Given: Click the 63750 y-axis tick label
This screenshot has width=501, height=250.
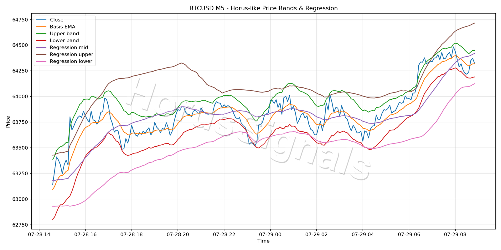Looking at the screenshot, I should tap(21, 122).
